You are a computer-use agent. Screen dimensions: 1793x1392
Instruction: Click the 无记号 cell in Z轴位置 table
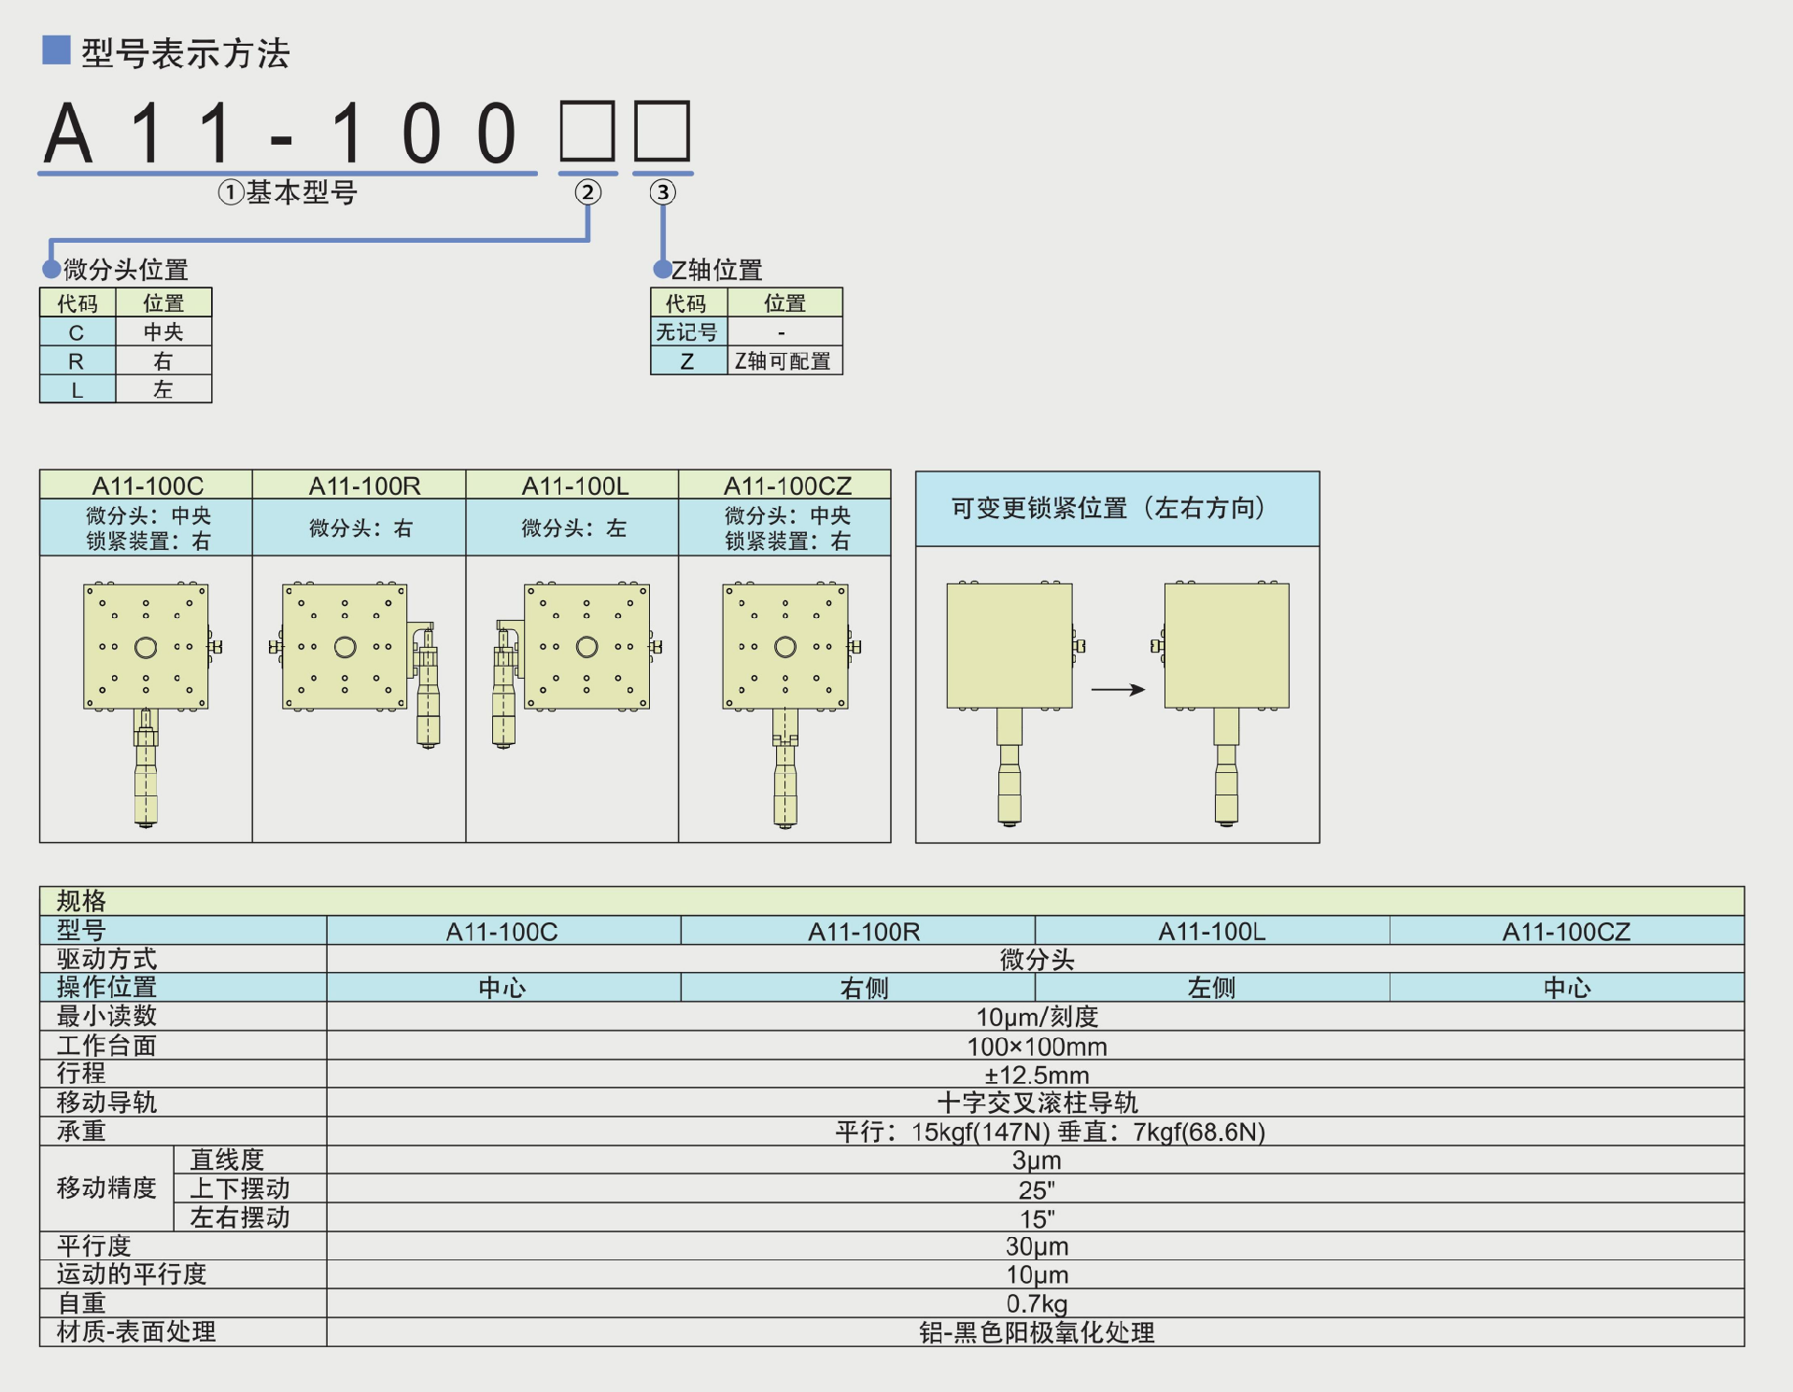[x=687, y=332]
